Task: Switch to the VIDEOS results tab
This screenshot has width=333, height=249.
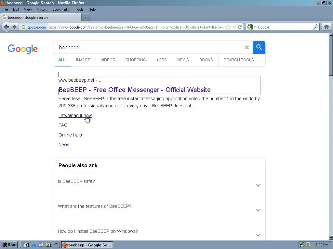Action: 108,60
